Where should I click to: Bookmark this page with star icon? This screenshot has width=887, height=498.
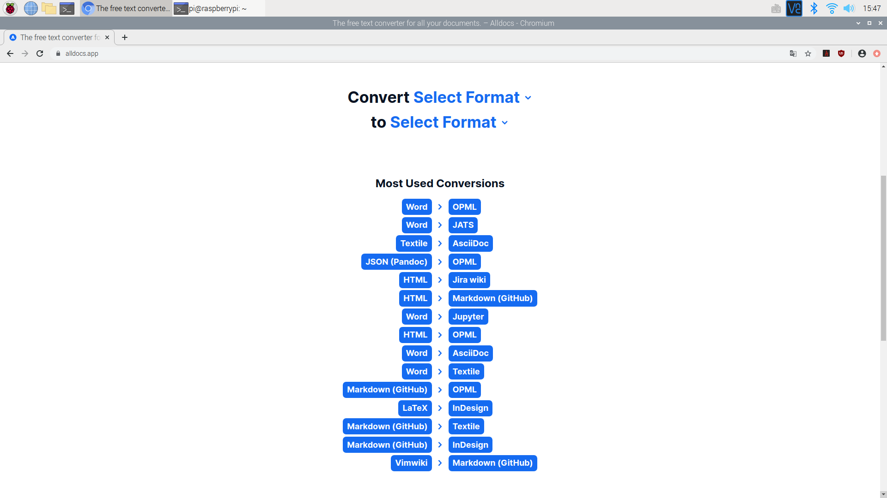click(x=808, y=53)
